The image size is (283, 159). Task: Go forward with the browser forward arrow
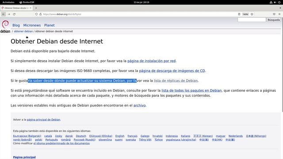click(9, 14)
